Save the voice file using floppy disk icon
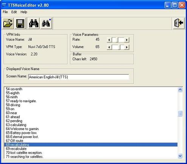The image size is (187, 164). [x=20, y=23]
